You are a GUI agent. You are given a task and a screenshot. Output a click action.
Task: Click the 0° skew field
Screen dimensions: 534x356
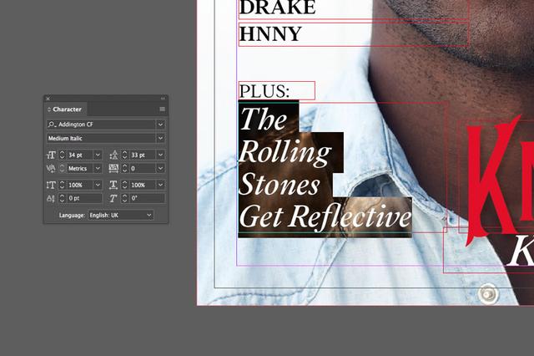[147, 198]
